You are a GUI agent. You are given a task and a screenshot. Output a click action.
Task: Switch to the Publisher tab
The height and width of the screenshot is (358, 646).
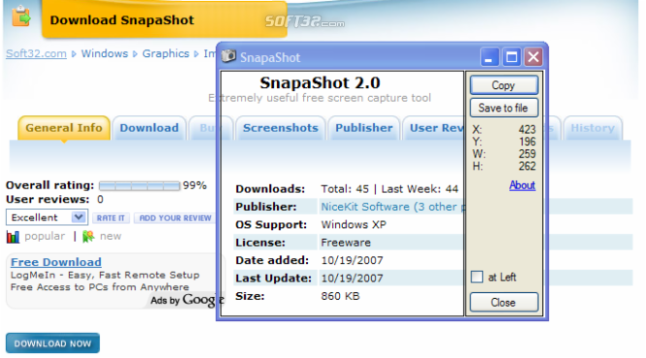[363, 128]
